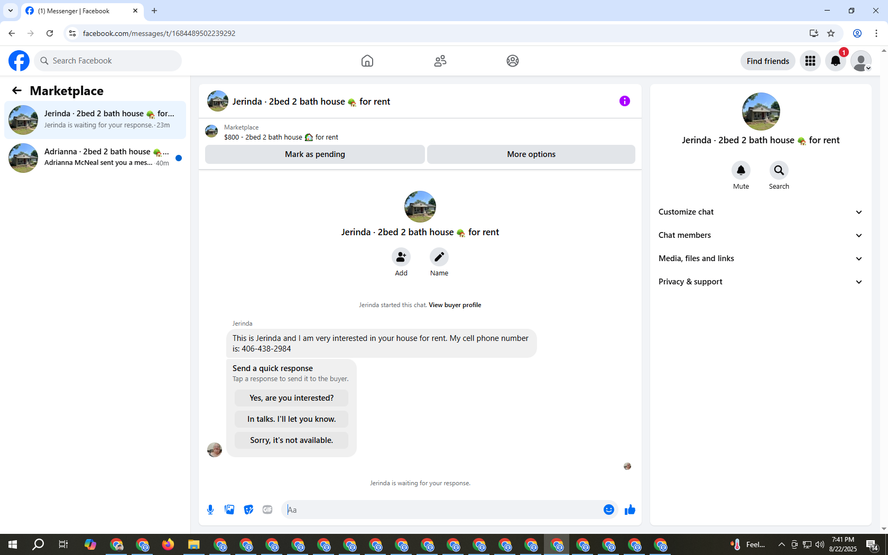Send a voice clip with microphone

coord(210,510)
